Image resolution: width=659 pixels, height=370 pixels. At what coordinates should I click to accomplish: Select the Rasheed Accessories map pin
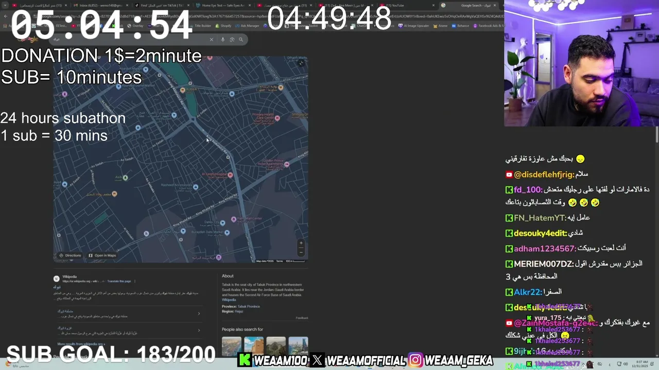(196, 187)
